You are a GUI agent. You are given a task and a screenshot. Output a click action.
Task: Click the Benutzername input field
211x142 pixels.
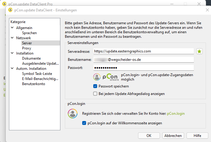(144, 60)
